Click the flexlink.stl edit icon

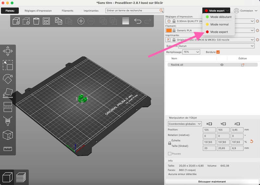(243, 65)
